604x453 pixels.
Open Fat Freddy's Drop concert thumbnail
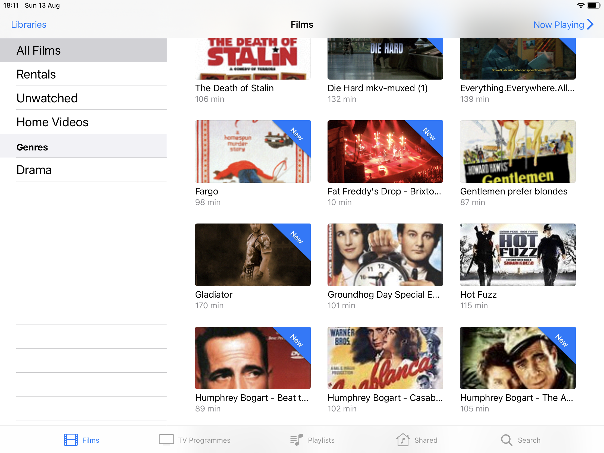tap(385, 151)
